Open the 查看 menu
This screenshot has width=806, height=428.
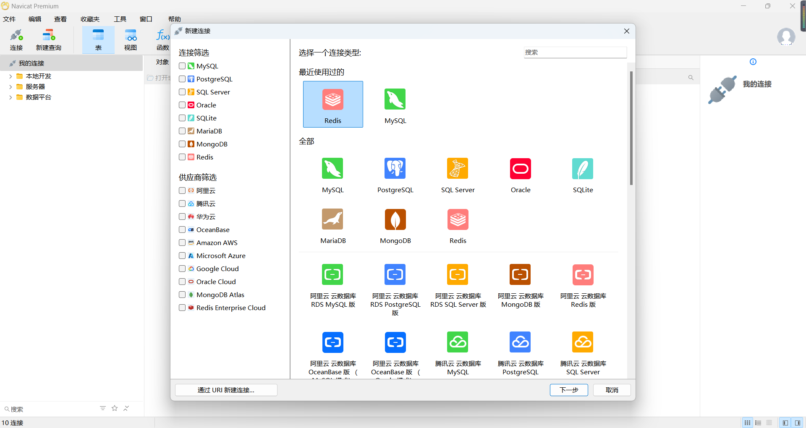[60, 19]
